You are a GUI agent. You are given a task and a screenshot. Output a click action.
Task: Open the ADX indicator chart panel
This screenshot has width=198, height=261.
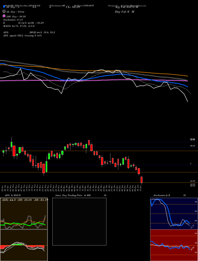coord(24,214)
